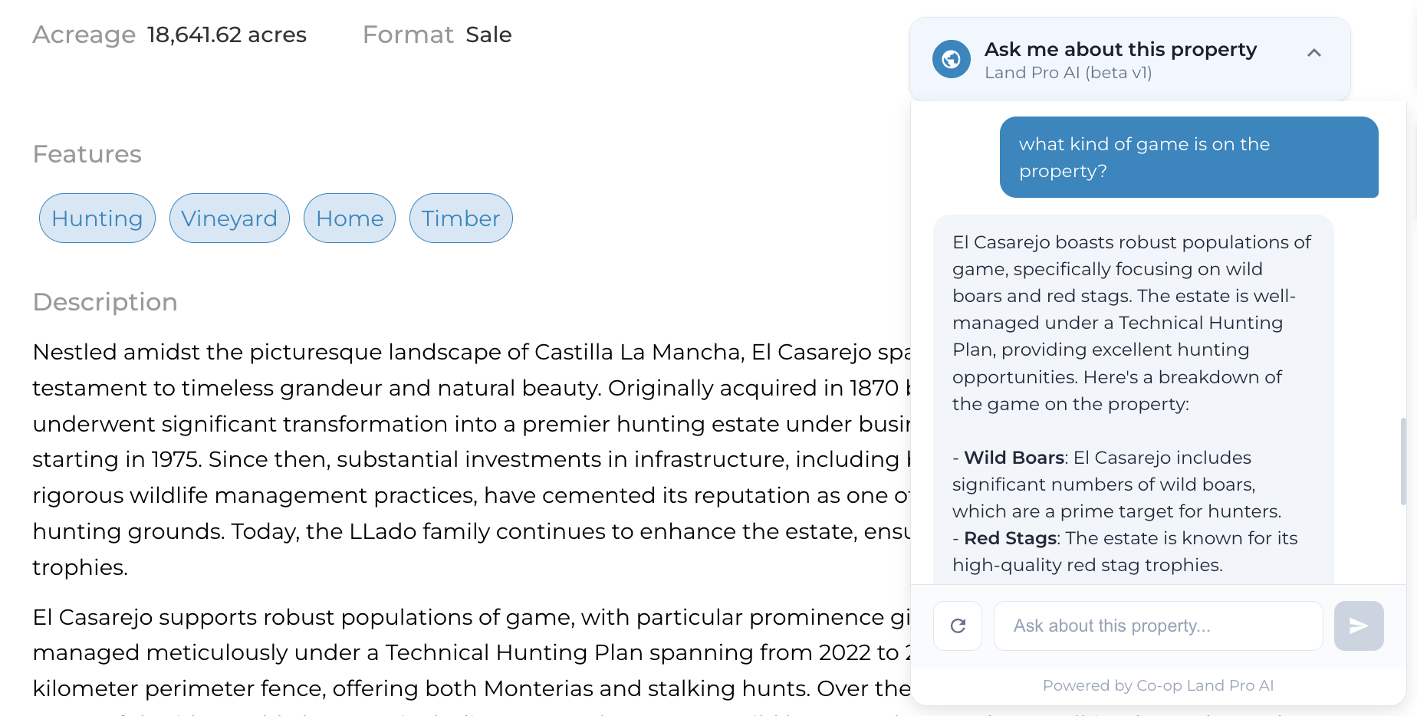Click 'Ask me about this property' title

click(x=1120, y=49)
